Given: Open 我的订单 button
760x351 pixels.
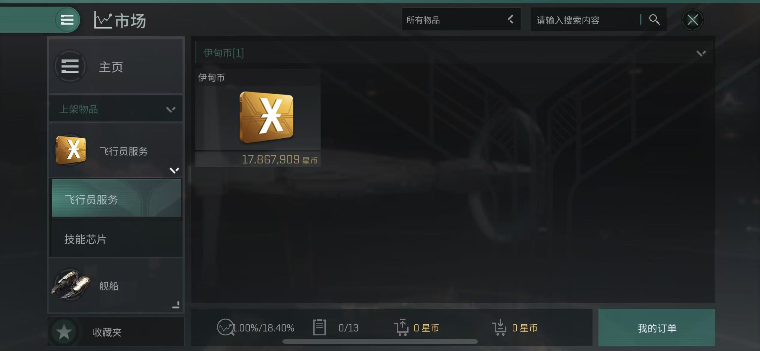Looking at the screenshot, I should (x=657, y=328).
